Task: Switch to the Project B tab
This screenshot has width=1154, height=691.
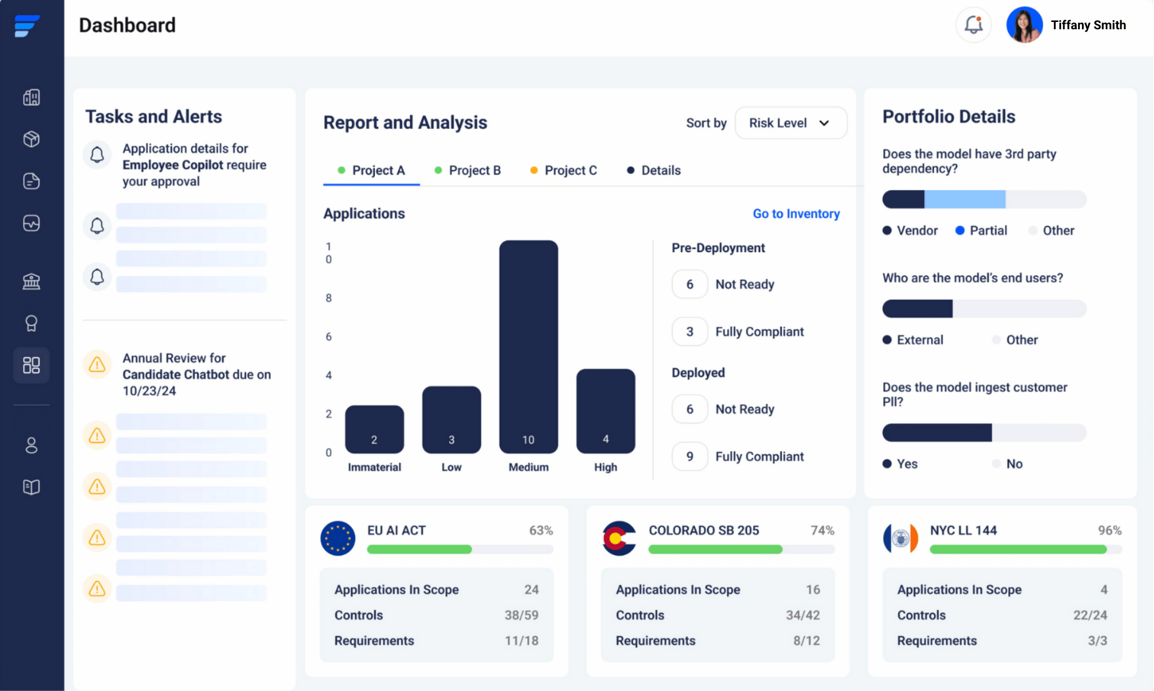Action: [475, 170]
